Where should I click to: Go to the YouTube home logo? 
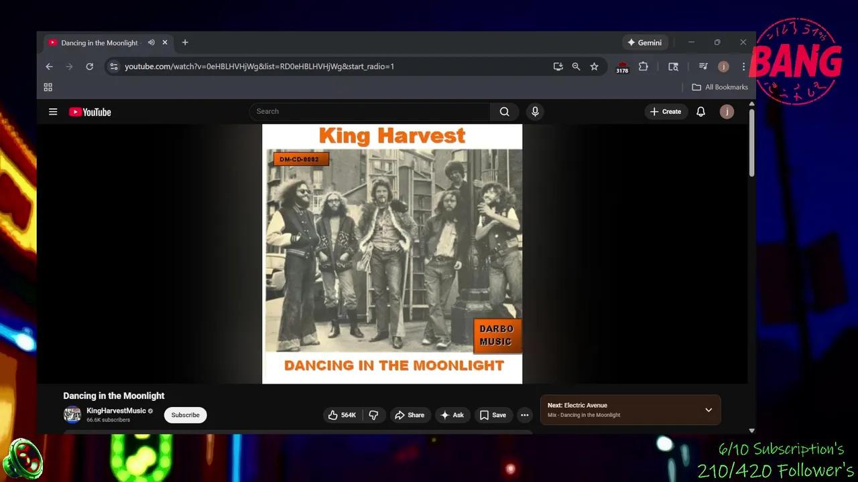tap(90, 112)
